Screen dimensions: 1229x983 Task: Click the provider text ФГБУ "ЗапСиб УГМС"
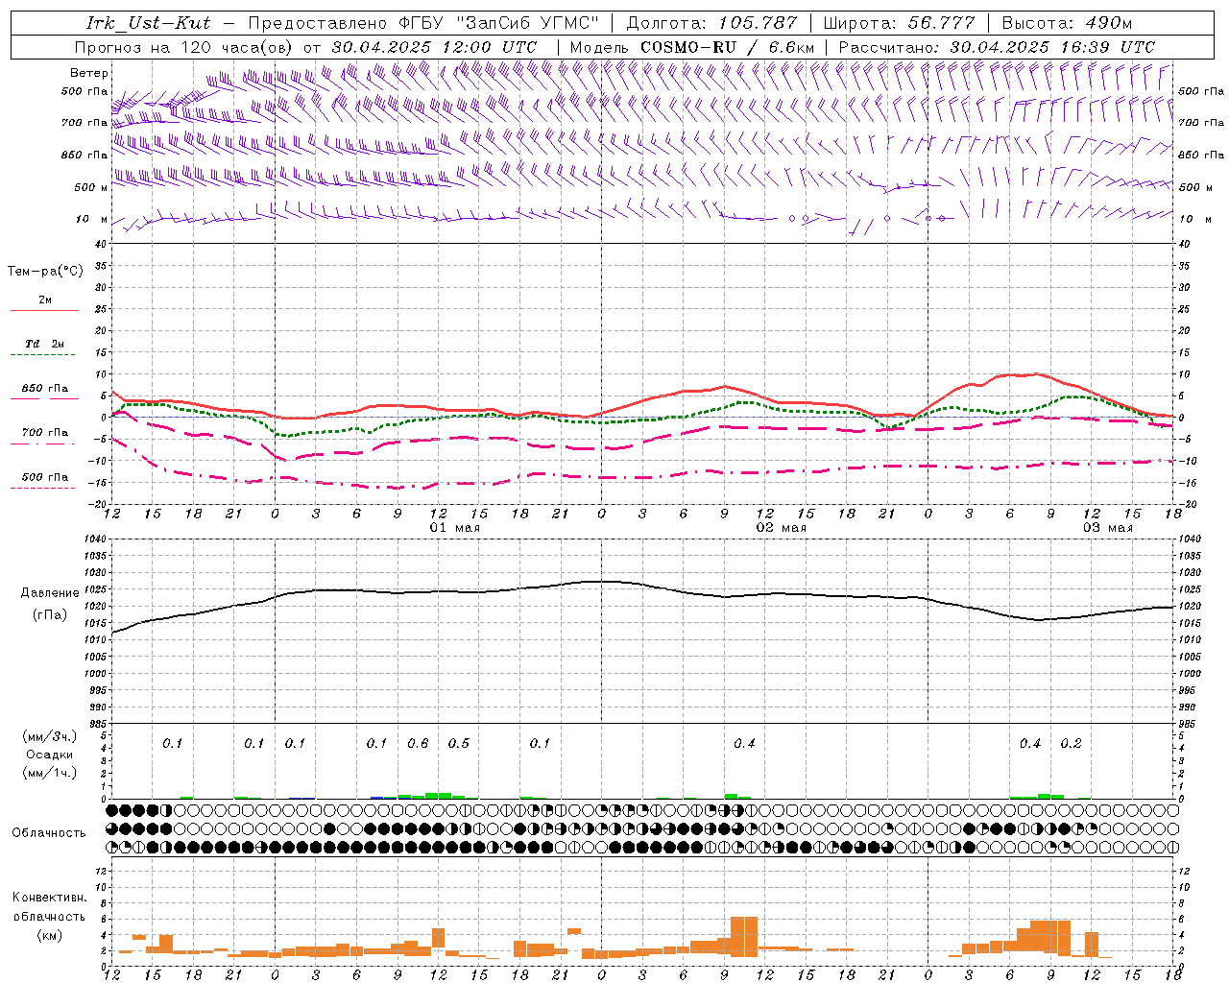[x=499, y=23]
